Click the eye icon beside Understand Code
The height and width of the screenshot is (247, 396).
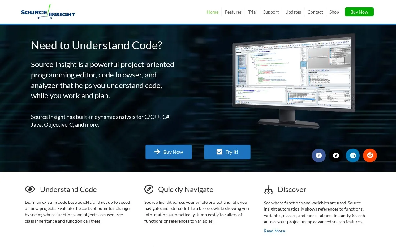coord(30,189)
